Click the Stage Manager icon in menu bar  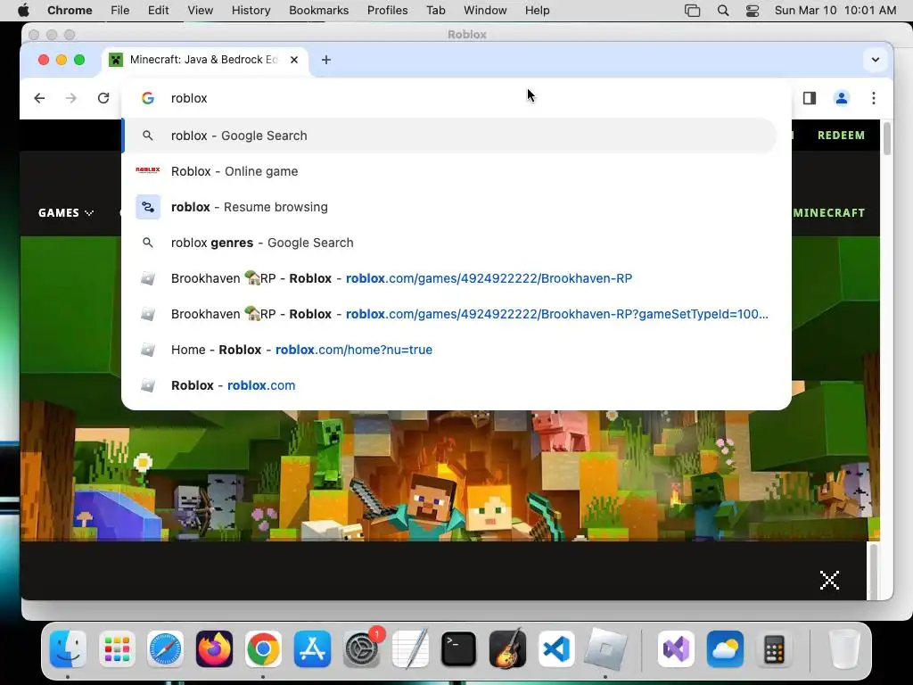[x=692, y=11]
